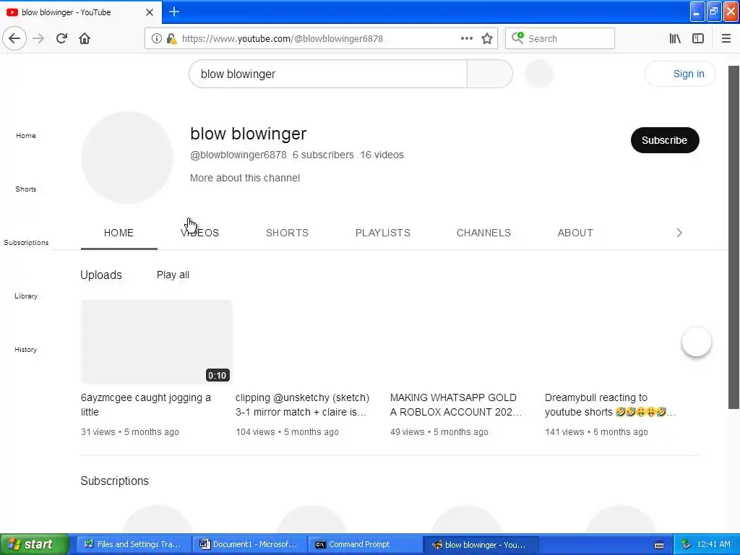This screenshot has height=555, width=740.
Task: Switch to Files and Settings Transfer taskbar item
Action: point(134,544)
